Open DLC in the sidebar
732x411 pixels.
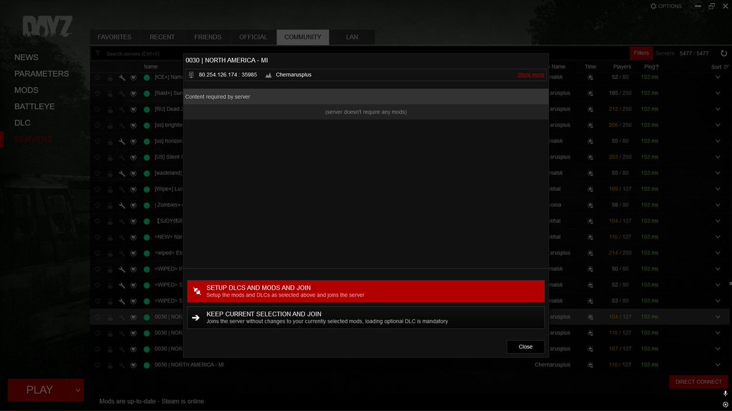tap(23, 123)
